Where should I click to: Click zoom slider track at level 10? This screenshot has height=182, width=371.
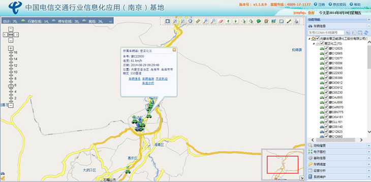(11, 72)
